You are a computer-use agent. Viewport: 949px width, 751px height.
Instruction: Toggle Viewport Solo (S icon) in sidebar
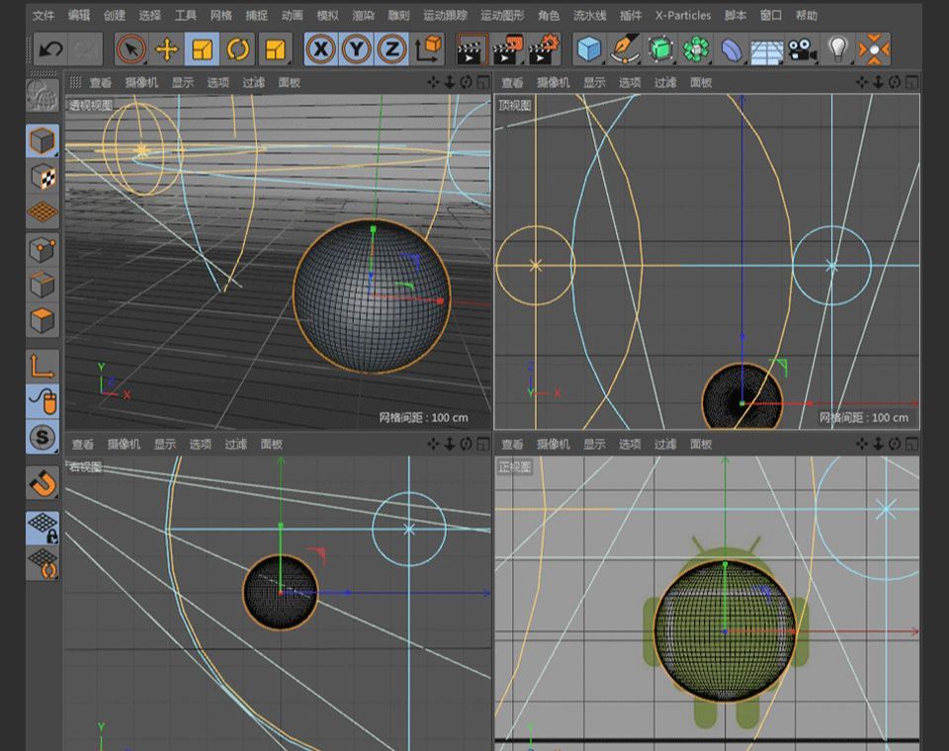[43, 437]
